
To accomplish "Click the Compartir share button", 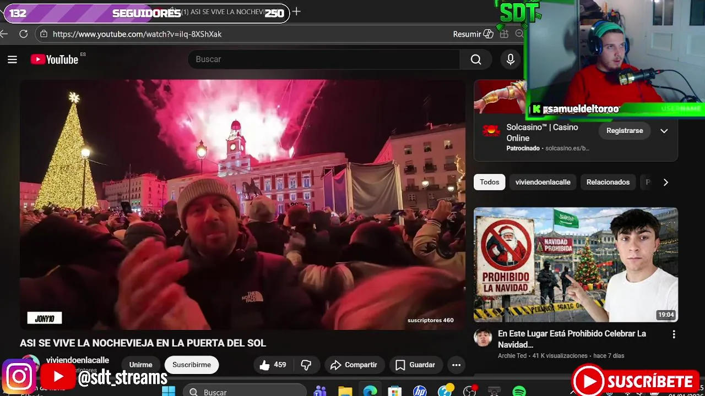I will point(354,365).
